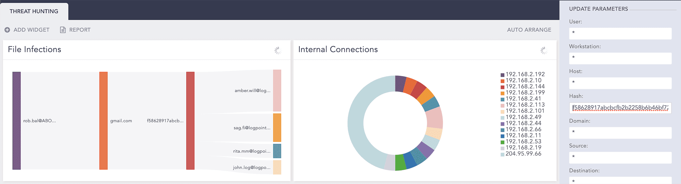Click the 192.168.2.11 legend swatch
This screenshot has height=184, width=681.
[503, 136]
